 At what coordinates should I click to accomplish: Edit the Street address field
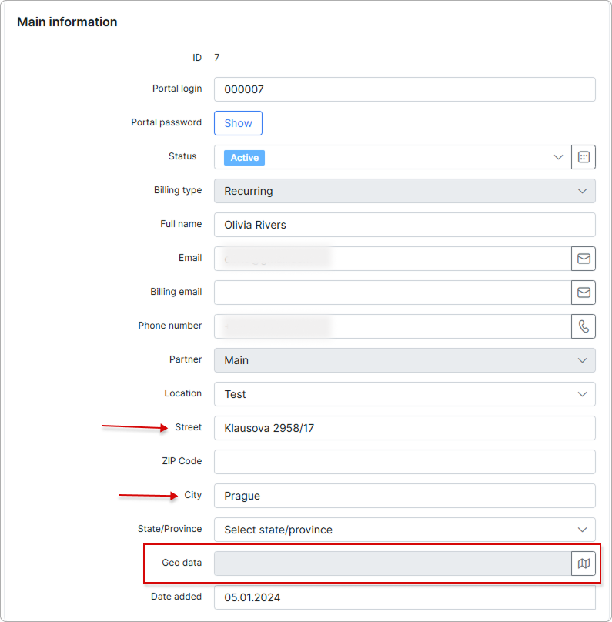coord(404,428)
